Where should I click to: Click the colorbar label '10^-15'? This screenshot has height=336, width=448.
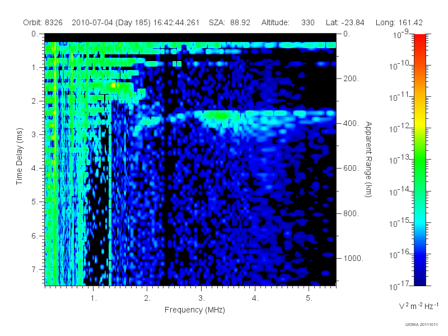[x=400, y=222]
